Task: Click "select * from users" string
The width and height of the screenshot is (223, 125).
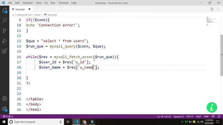Action: click(x=63, y=41)
